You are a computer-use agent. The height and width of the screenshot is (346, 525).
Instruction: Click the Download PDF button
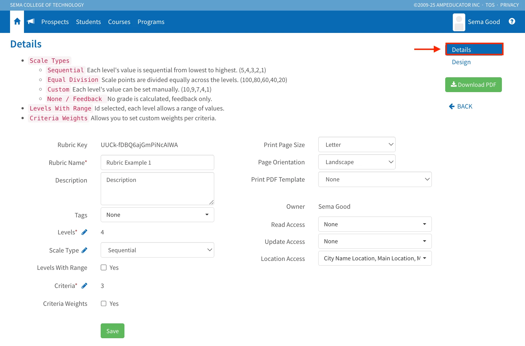473,85
